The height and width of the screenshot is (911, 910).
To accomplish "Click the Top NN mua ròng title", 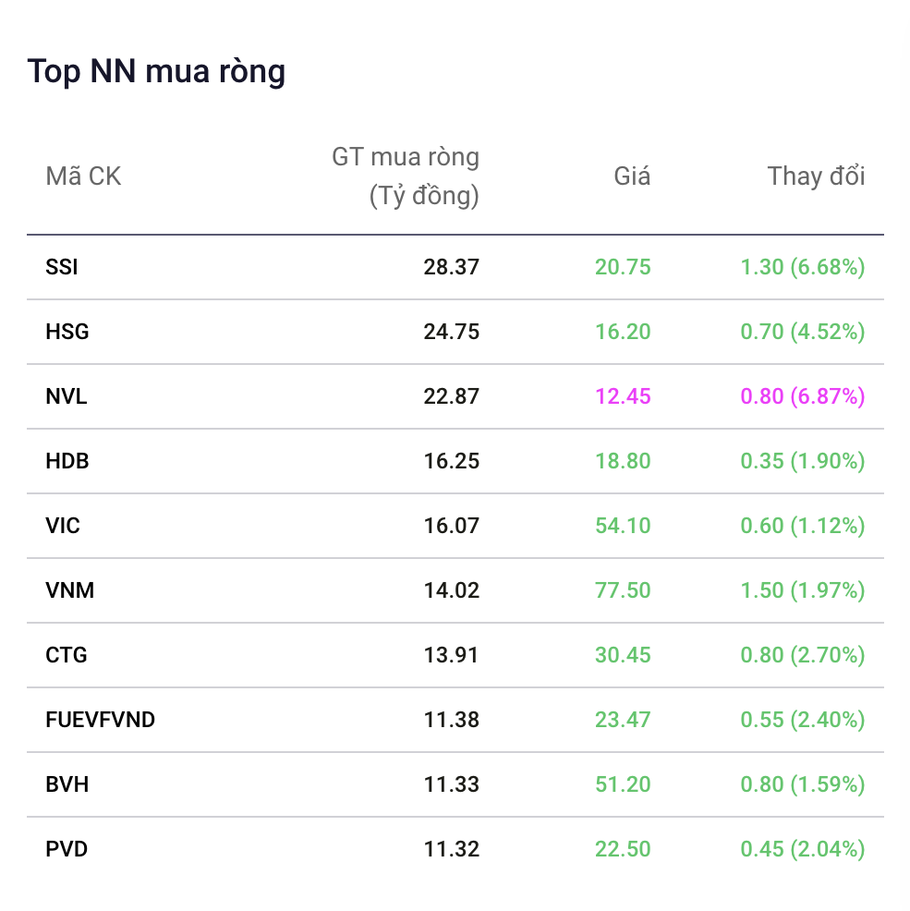I will tap(156, 72).
